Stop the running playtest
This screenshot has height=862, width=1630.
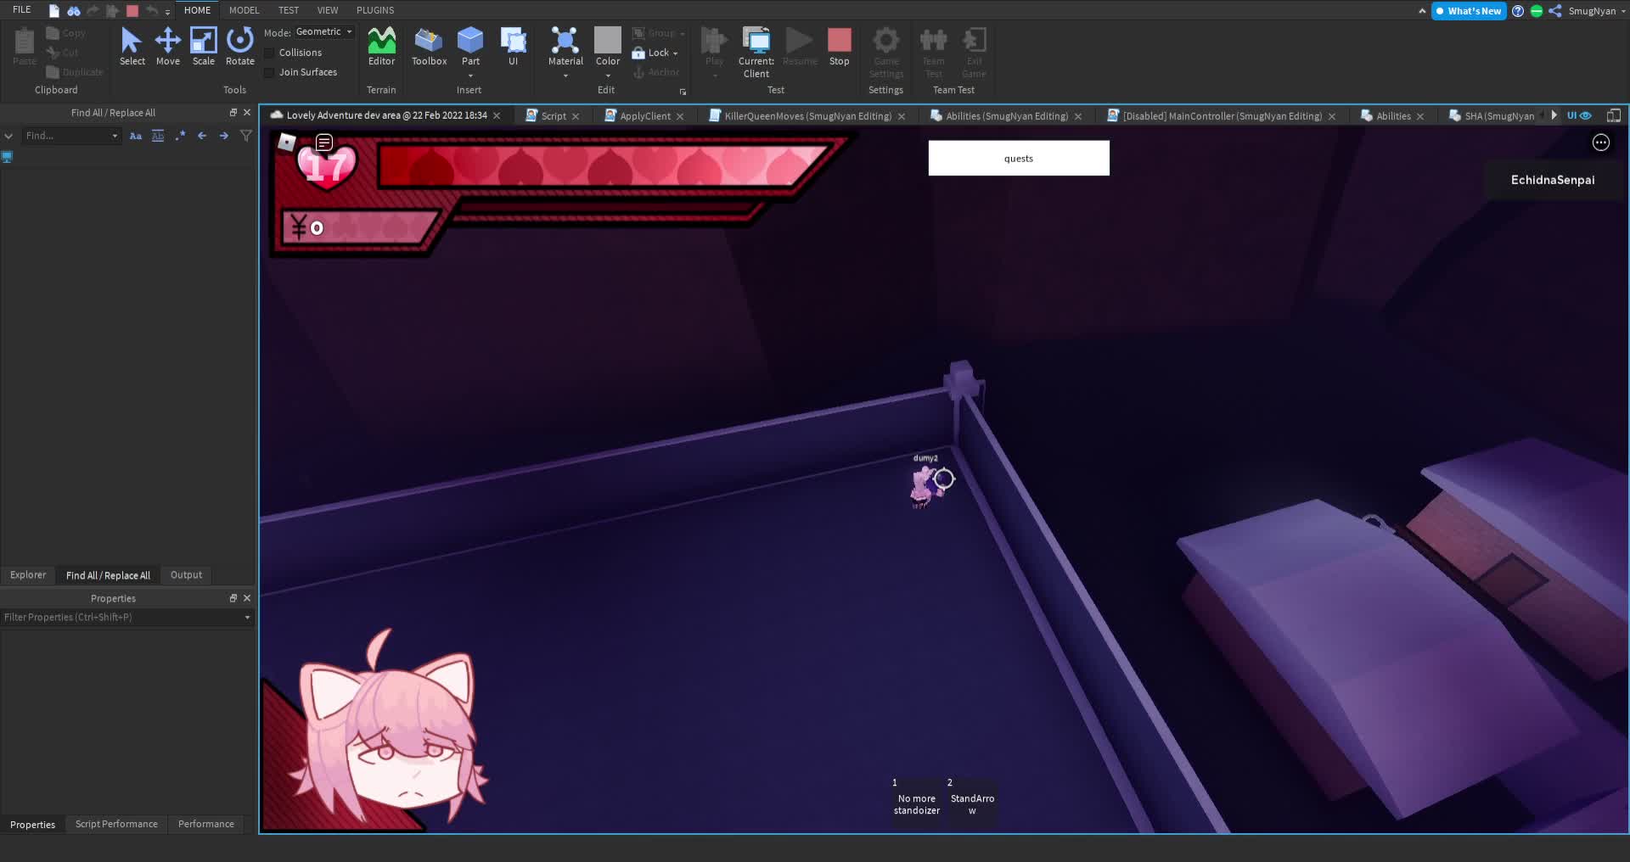click(x=839, y=46)
